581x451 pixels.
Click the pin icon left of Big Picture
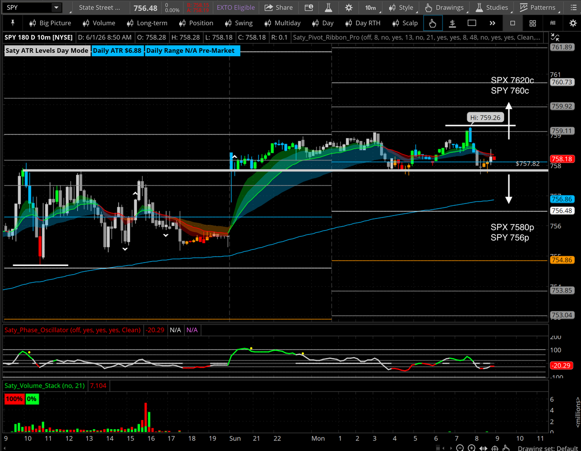click(12, 23)
